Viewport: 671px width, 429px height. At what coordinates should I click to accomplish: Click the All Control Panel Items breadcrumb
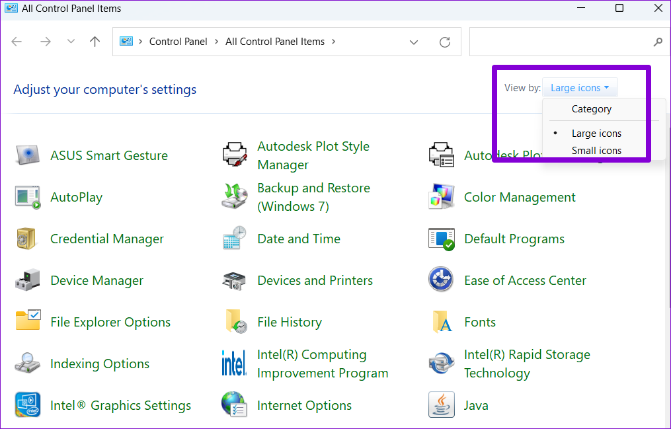(x=275, y=42)
